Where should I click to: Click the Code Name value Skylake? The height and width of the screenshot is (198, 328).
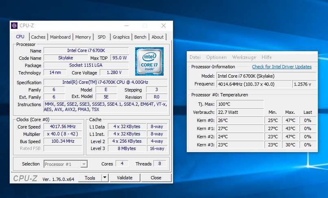pos(66,58)
